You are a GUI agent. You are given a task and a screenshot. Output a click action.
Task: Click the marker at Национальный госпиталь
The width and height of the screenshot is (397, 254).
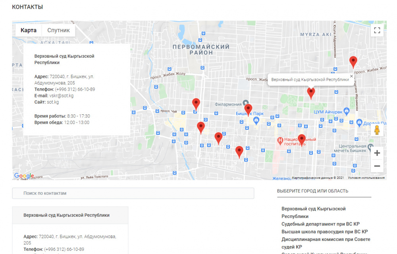pos(302,139)
